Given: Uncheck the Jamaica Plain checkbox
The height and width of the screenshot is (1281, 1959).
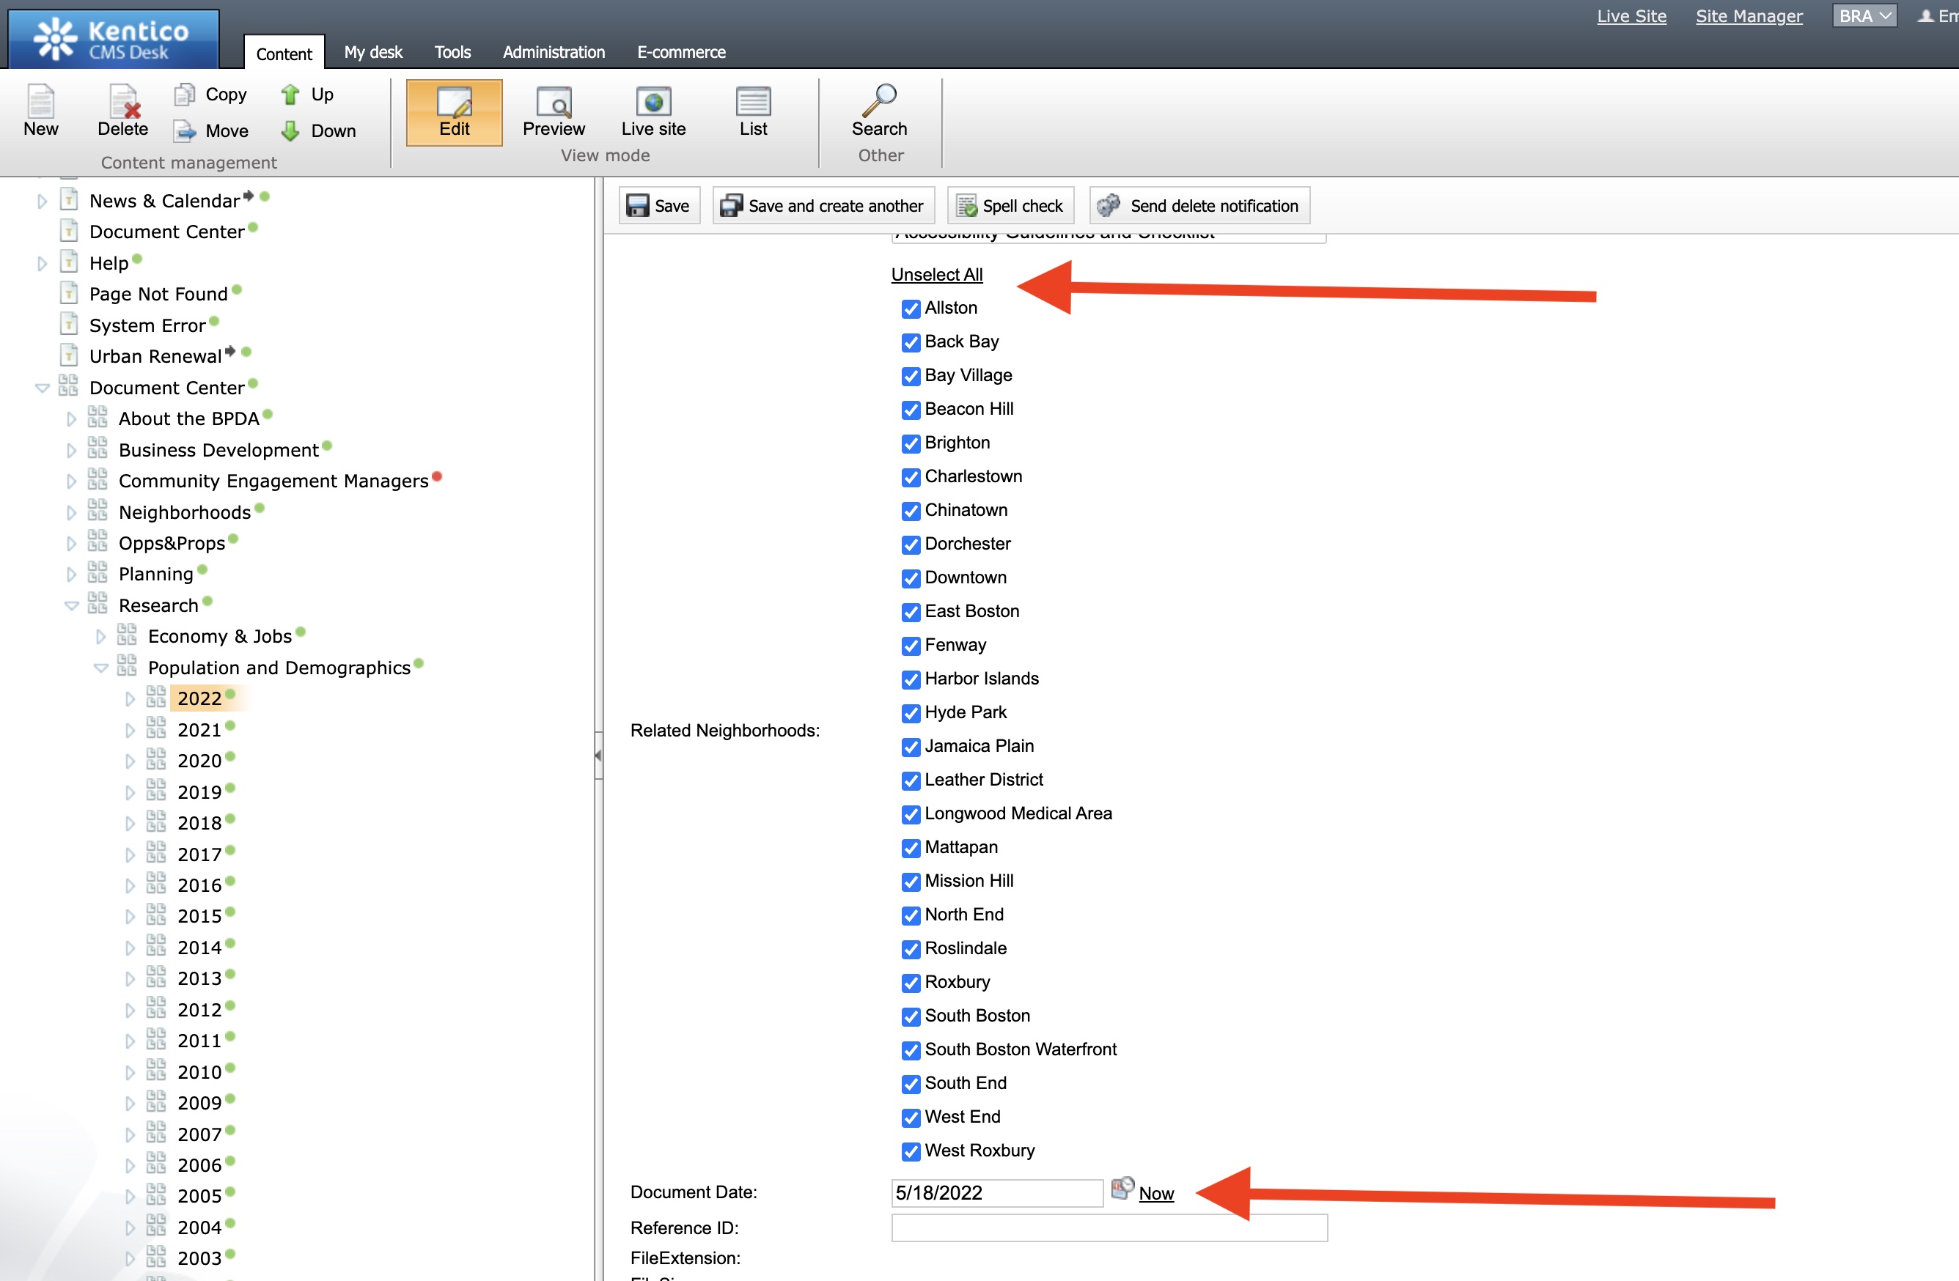Looking at the screenshot, I should pos(911,747).
